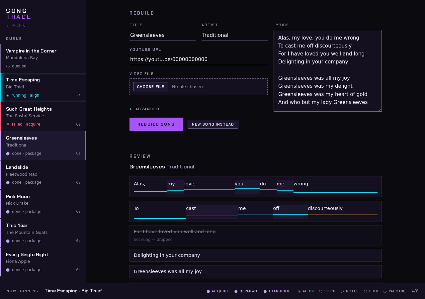Viewport: 425px width, 299px height.
Task: Select Such Great Heights in the queue
Action: [x=43, y=117]
